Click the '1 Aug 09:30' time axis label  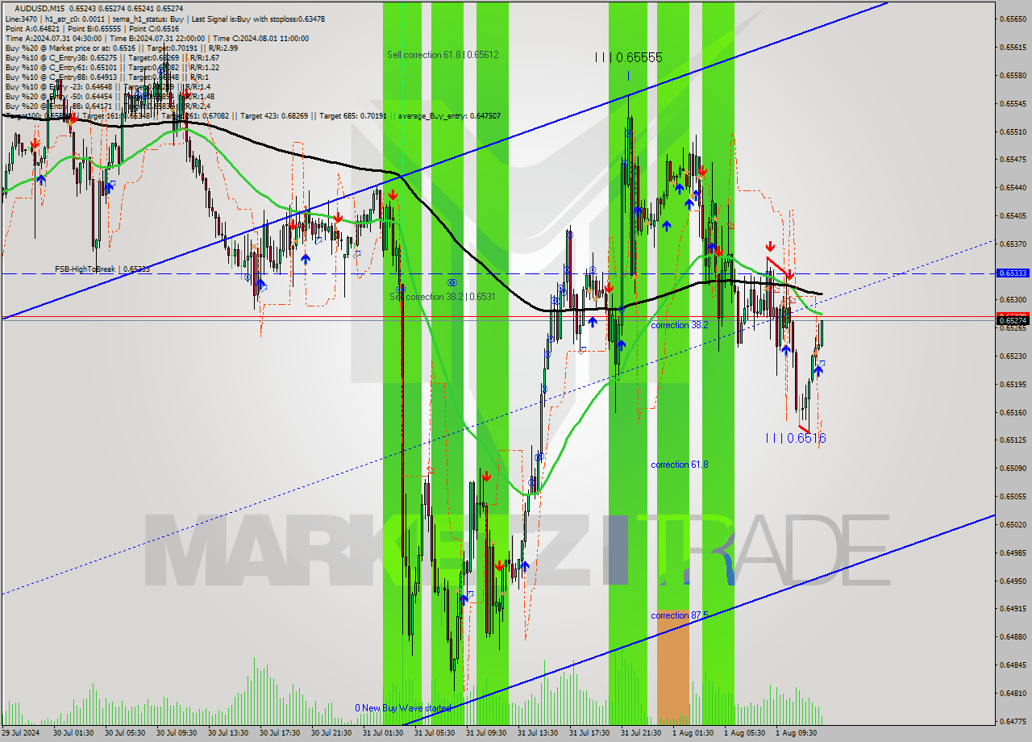click(796, 733)
